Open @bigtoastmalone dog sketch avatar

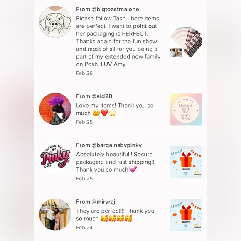[x=55, y=22]
